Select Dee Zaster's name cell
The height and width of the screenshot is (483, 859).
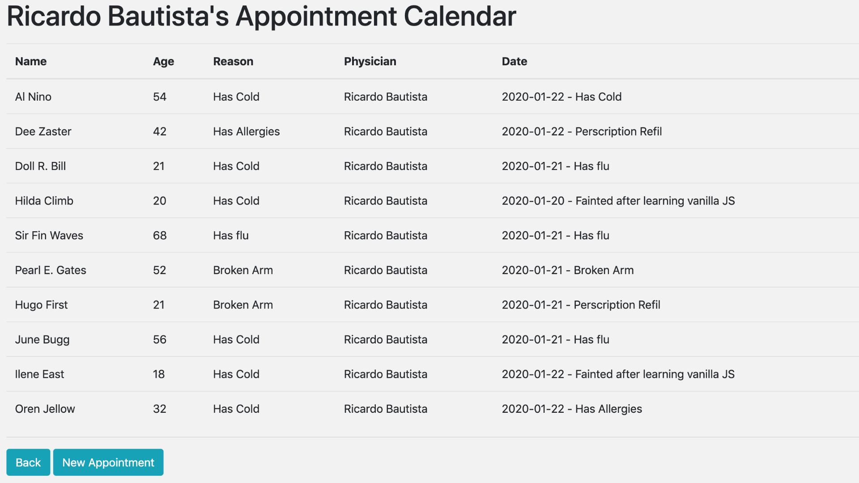click(x=43, y=131)
